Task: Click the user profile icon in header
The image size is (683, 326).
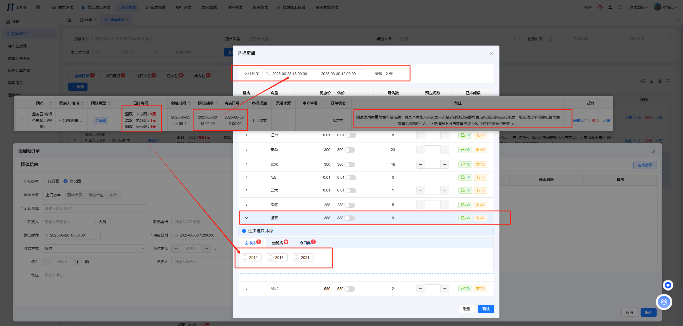Action: tap(610, 7)
